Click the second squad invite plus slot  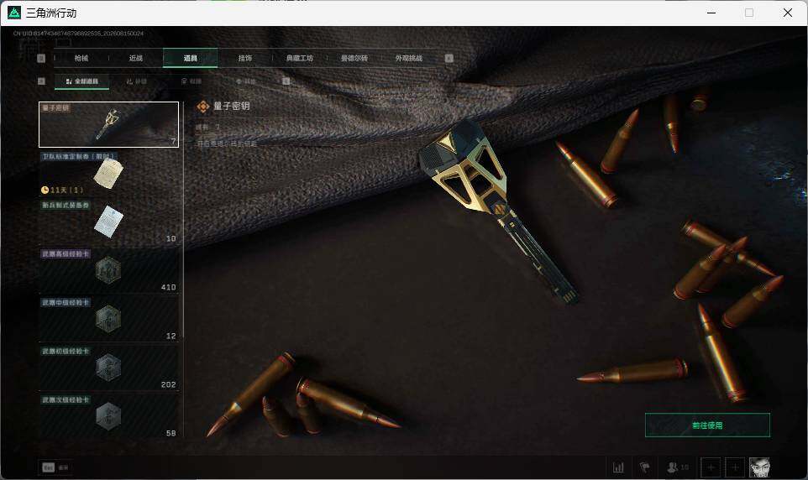coord(735,467)
